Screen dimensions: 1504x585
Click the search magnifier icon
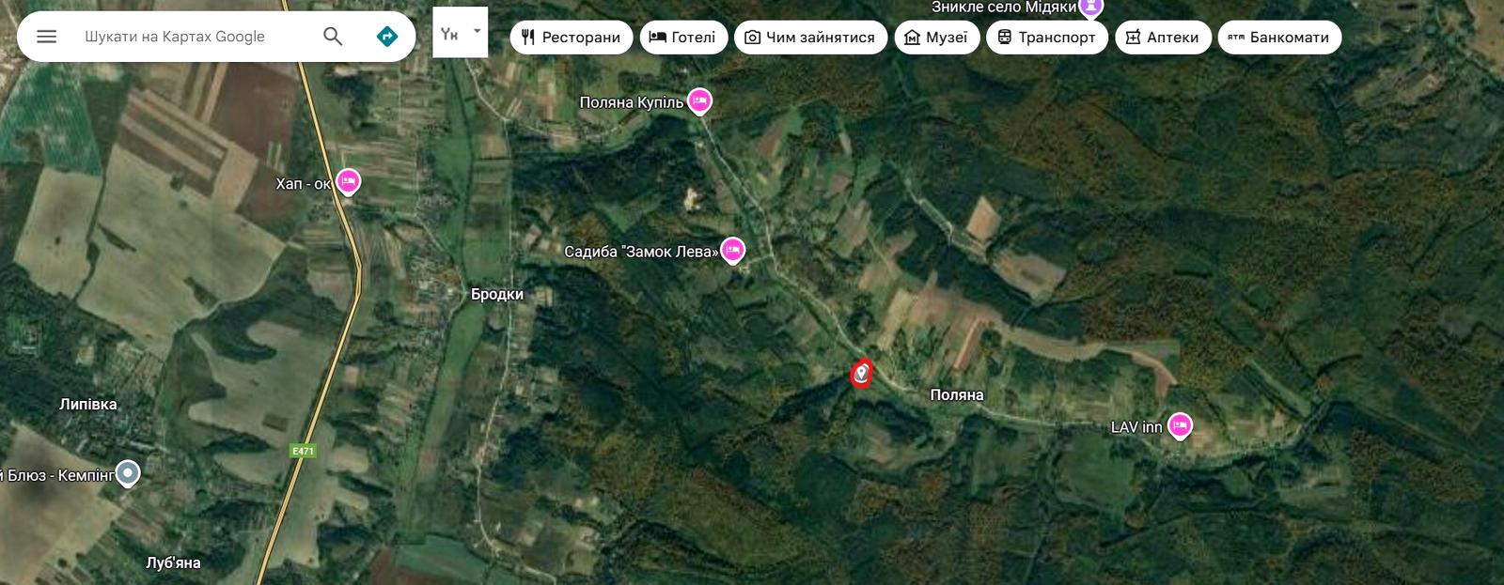pos(333,37)
